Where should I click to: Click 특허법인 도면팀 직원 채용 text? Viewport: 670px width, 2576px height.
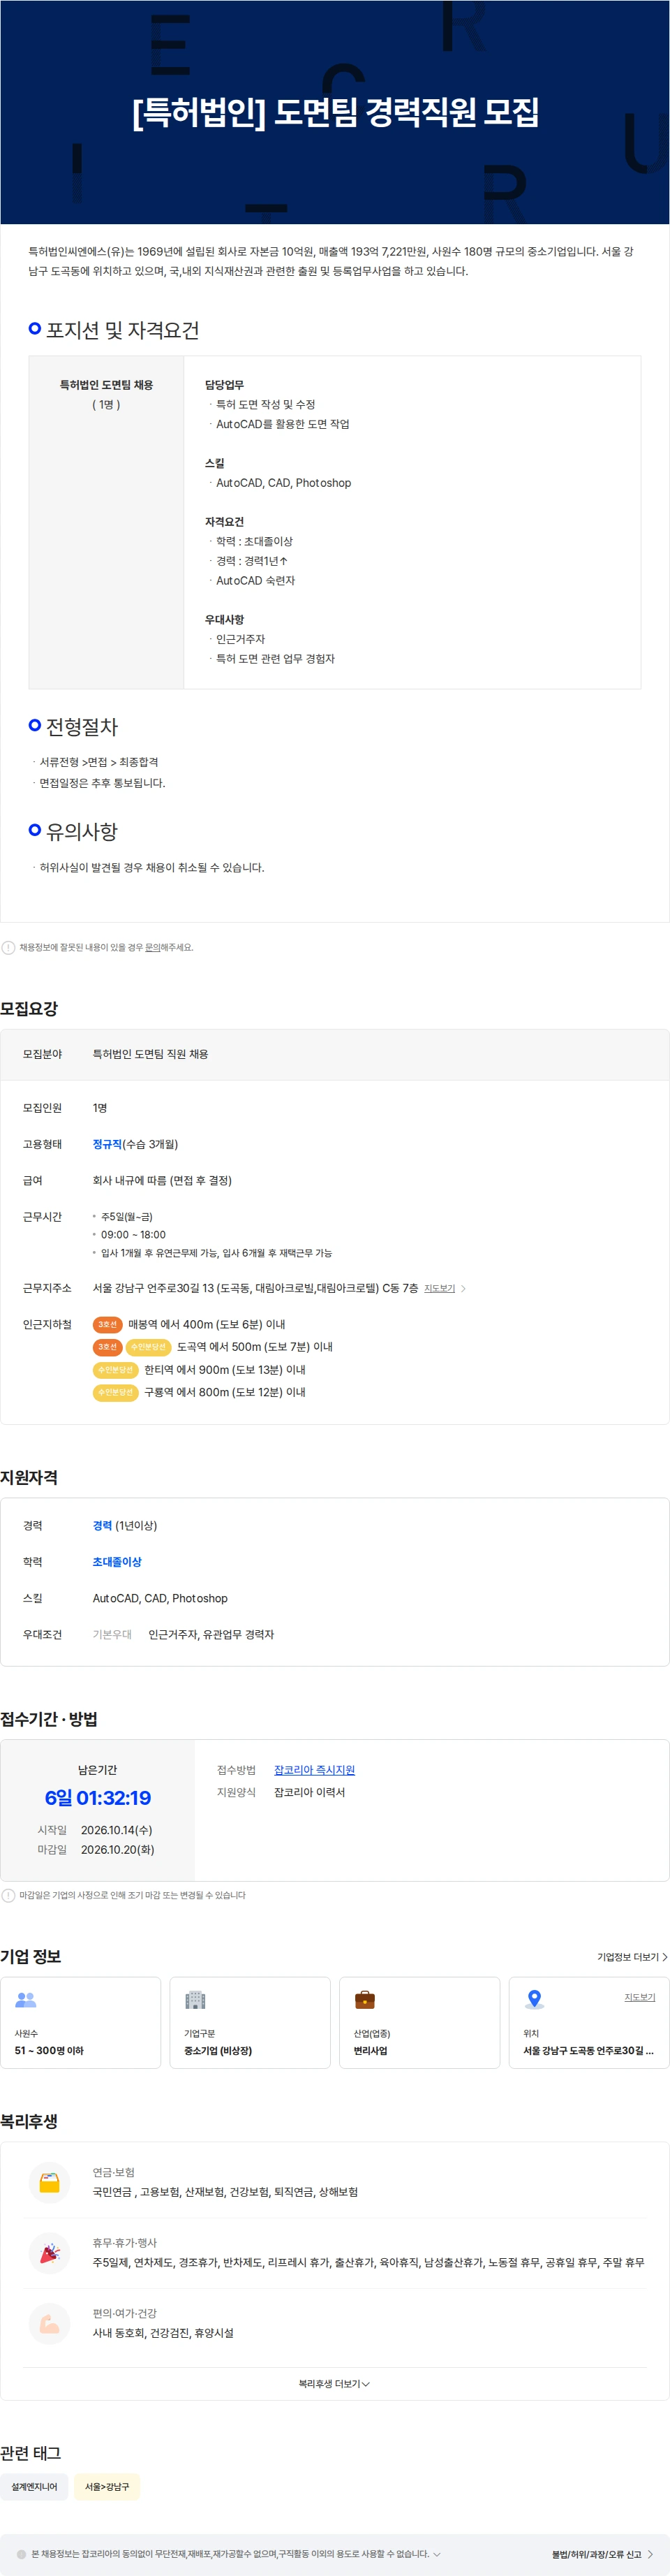point(151,1054)
